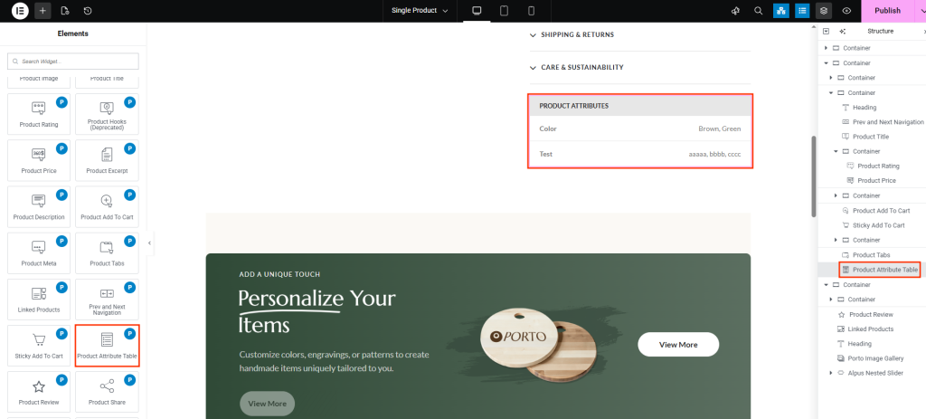Select Product Attribute Table in Structure tree
This screenshot has height=419, width=926.
coord(884,270)
